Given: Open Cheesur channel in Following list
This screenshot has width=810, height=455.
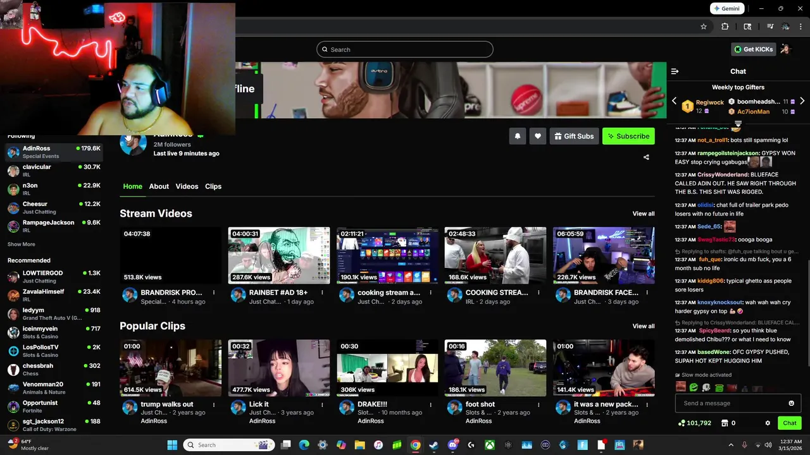Looking at the screenshot, I should 54,207.
